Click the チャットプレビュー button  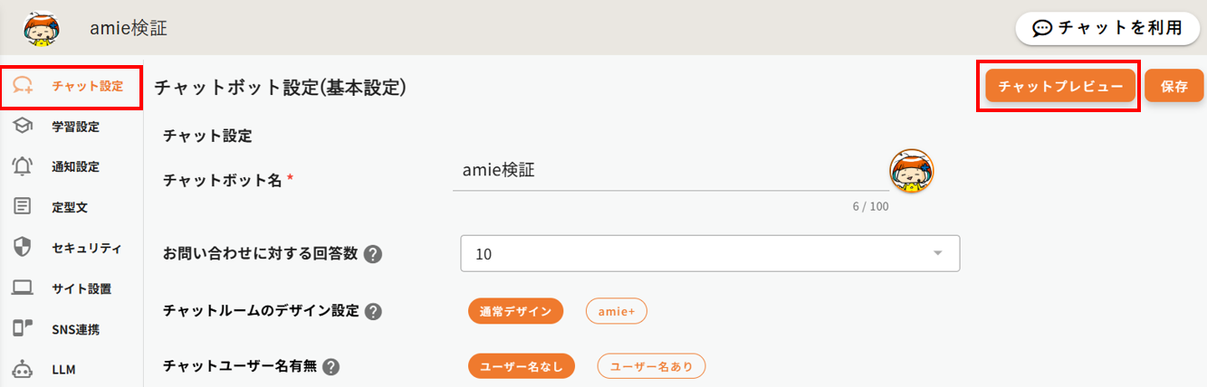tap(1059, 86)
